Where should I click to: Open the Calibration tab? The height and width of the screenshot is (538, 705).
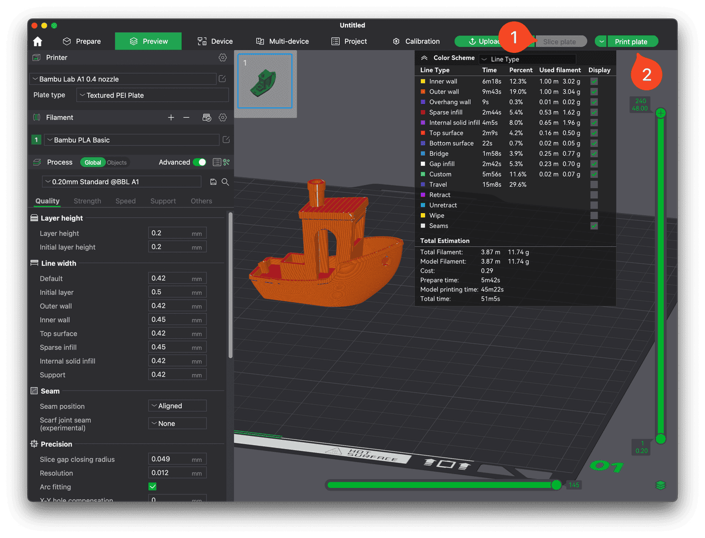tap(416, 41)
